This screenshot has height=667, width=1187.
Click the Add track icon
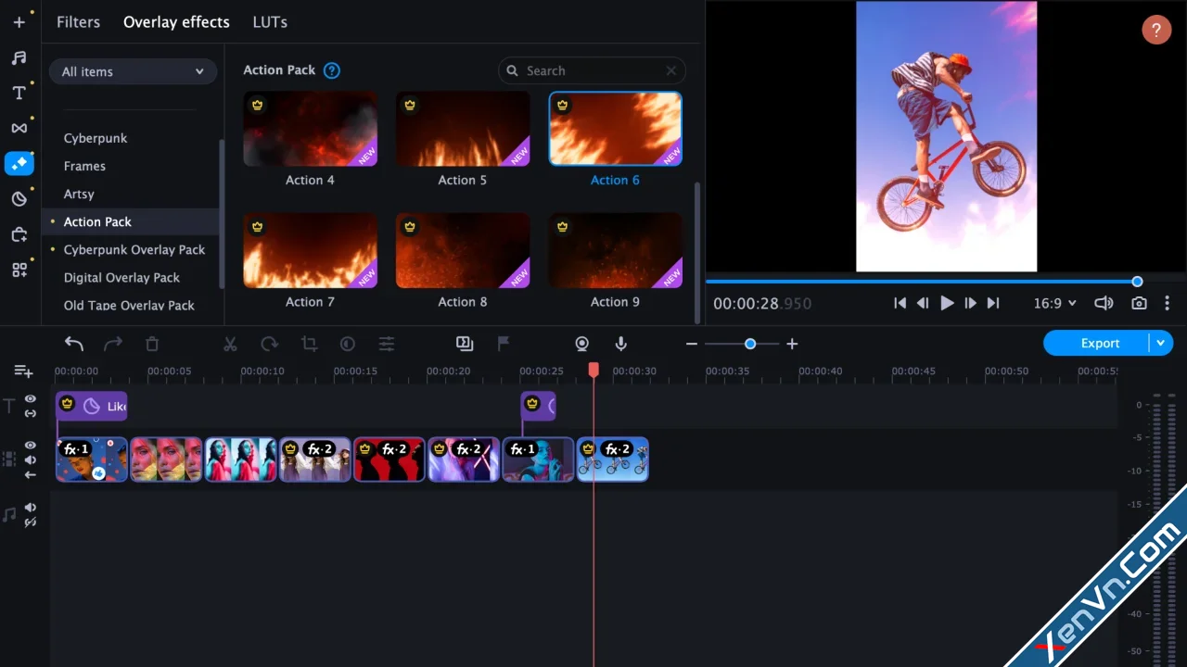pyautogui.click(x=23, y=371)
